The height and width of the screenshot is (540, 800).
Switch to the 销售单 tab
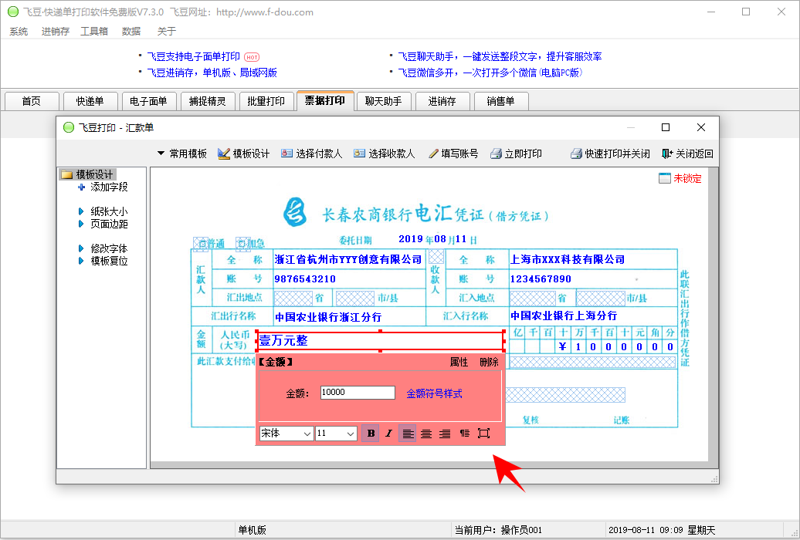[x=501, y=101]
